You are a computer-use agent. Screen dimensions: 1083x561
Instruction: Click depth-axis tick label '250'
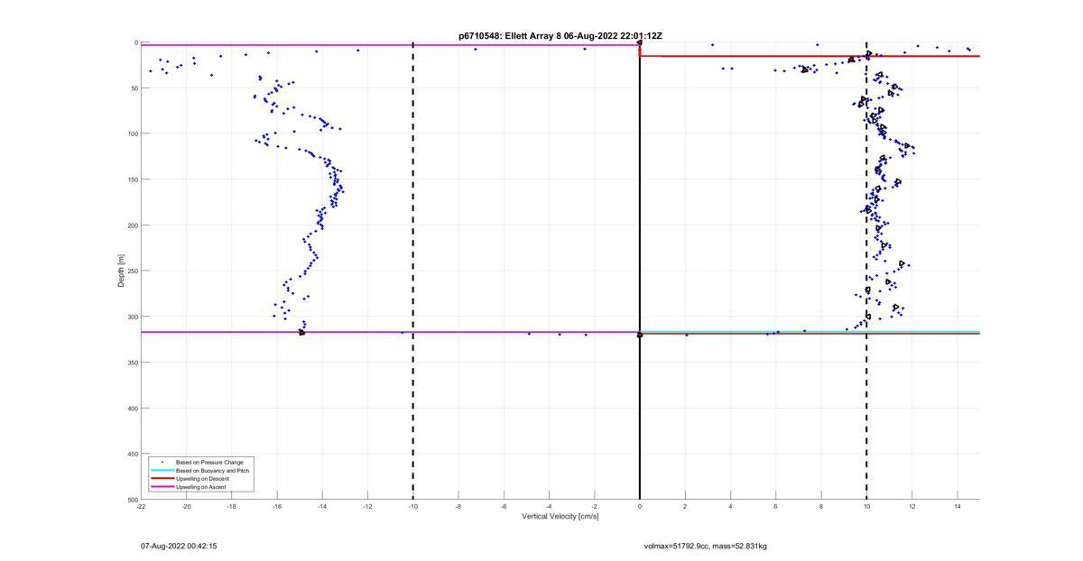pos(132,271)
